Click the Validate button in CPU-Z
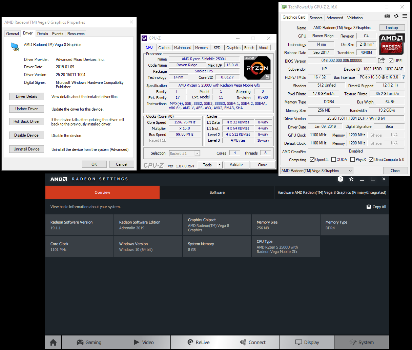 236,165
